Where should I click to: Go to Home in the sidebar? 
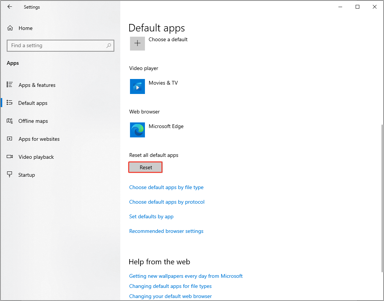point(25,28)
